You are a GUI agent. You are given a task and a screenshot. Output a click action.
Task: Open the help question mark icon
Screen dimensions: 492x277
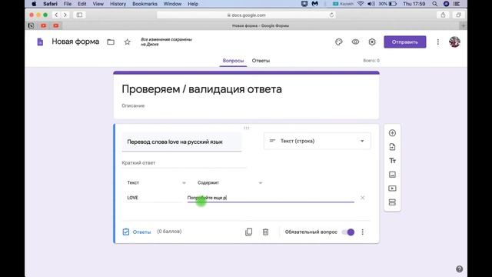(459, 269)
